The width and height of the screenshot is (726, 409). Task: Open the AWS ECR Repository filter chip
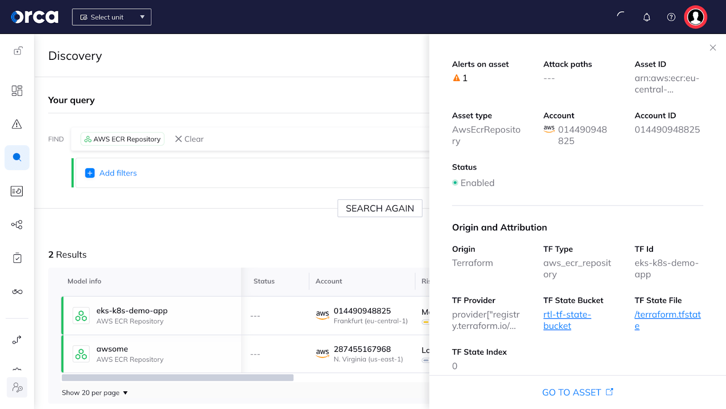pyautogui.click(x=122, y=139)
